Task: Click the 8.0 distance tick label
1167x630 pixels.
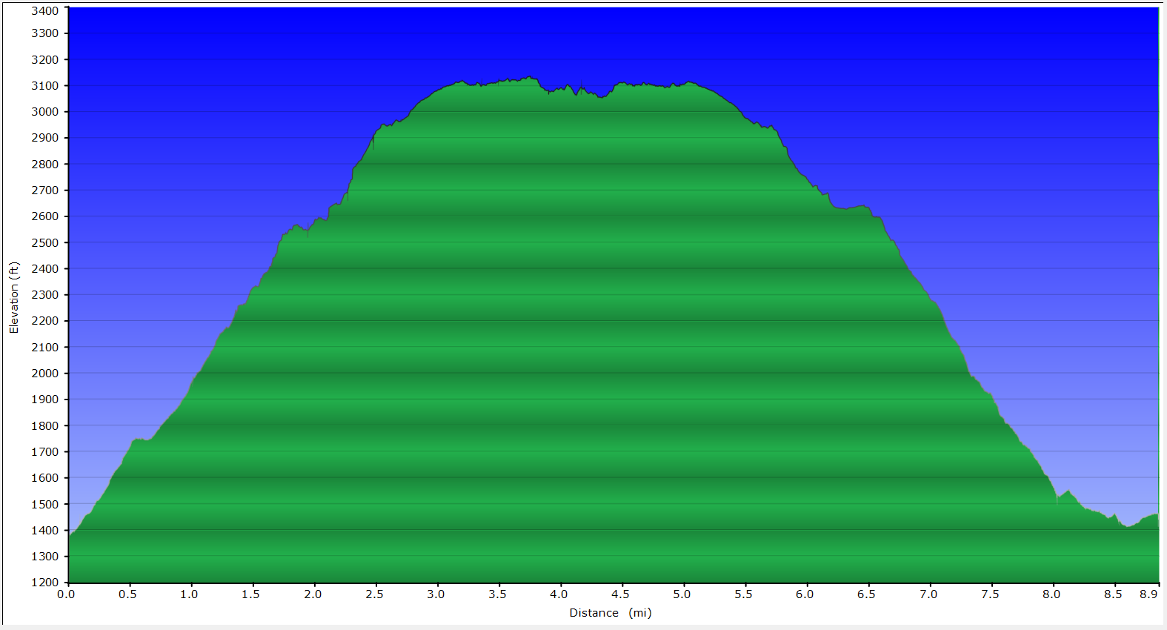Action: click(1051, 594)
